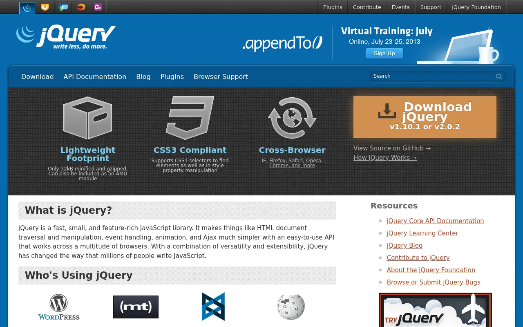523x327 pixels.
Task: Open Support in the top bar
Action: coord(431,7)
